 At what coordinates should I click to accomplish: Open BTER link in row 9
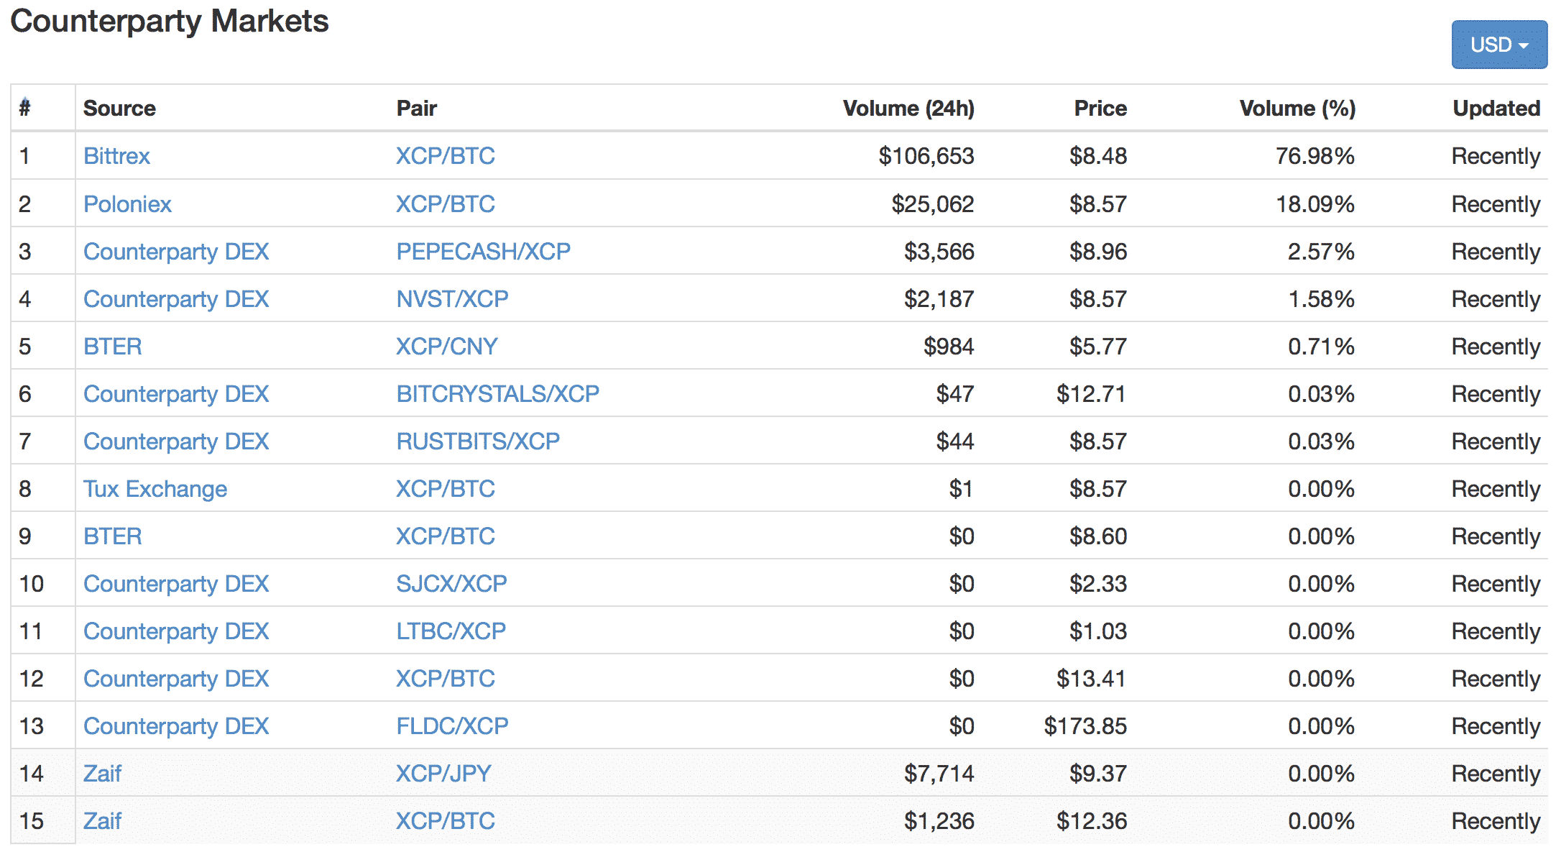click(113, 536)
